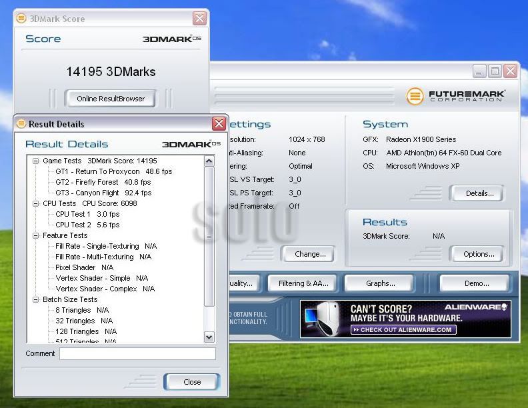Select 8 Triangles row
The height and width of the screenshot is (408, 528).
82,311
